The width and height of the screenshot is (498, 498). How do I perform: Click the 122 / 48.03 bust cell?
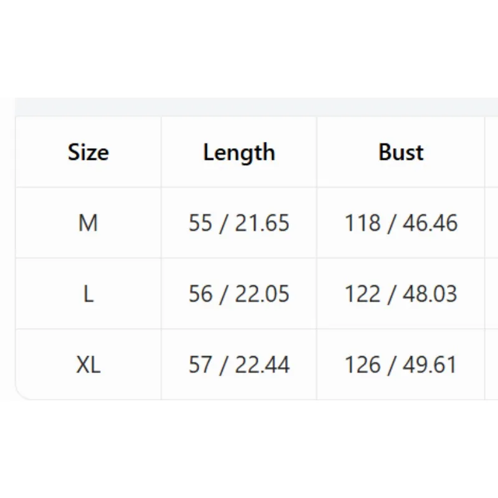(x=401, y=293)
